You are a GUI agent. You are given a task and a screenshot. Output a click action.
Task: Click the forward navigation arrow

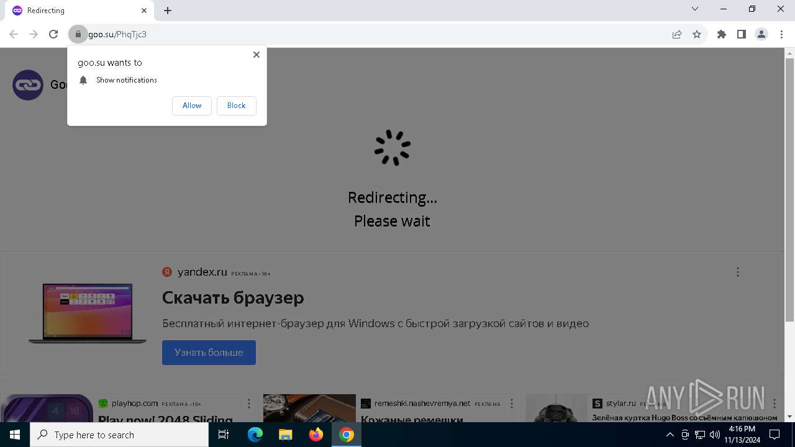[34, 34]
